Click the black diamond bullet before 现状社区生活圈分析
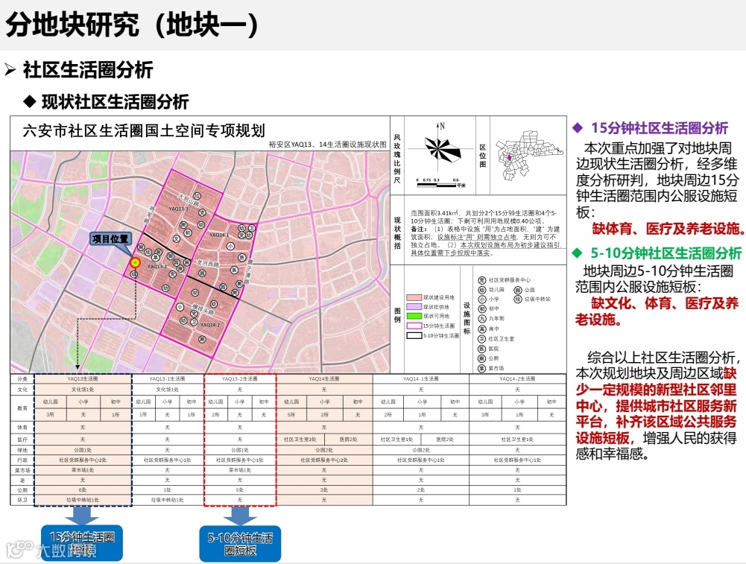The width and height of the screenshot is (746, 564). pos(30,101)
